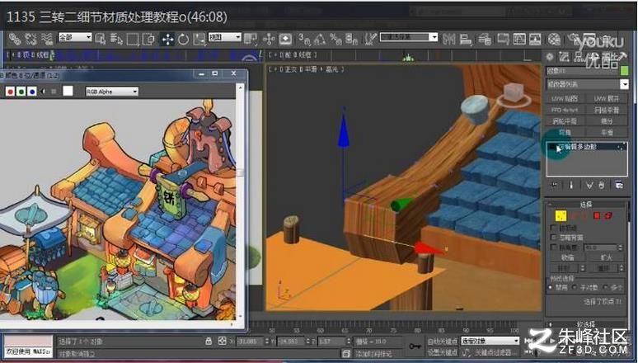Toggle the 按角度 checkbox

coord(553,247)
